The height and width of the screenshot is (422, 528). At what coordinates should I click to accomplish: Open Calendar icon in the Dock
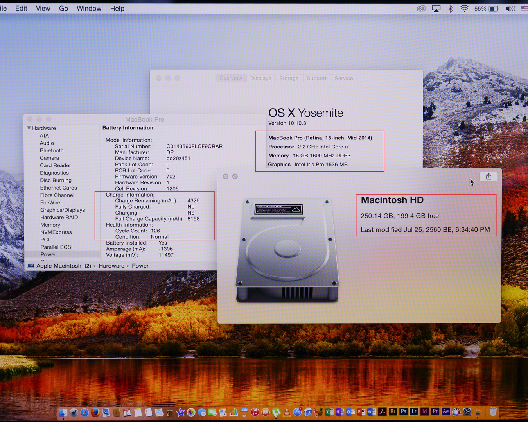[127, 412]
